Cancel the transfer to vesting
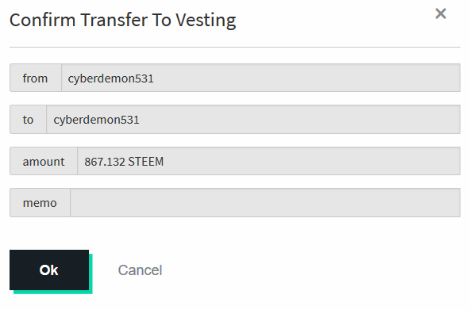 (140, 270)
